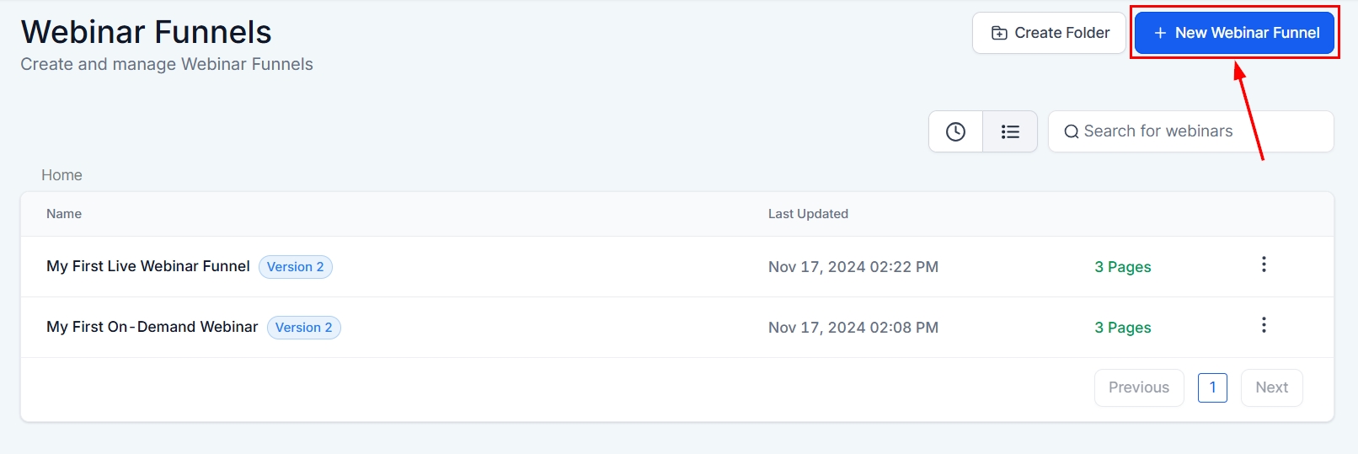
Task: Click the clock recent-view icon
Action: click(x=955, y=131)
